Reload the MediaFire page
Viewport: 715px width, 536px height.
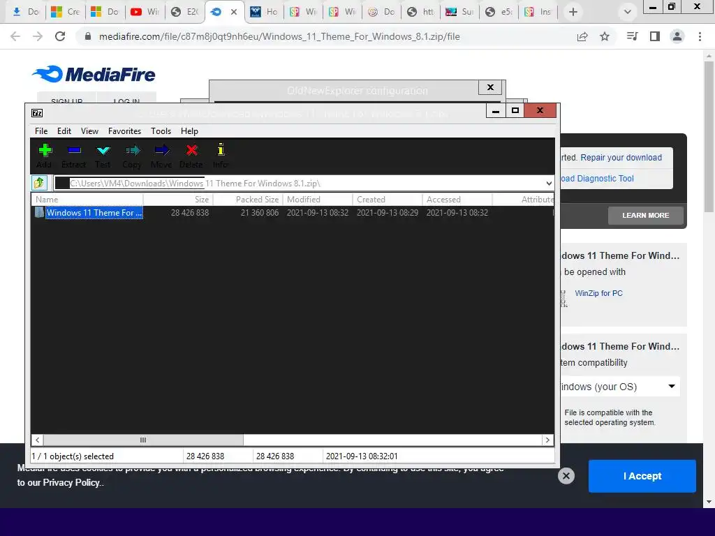pos(60,36)
